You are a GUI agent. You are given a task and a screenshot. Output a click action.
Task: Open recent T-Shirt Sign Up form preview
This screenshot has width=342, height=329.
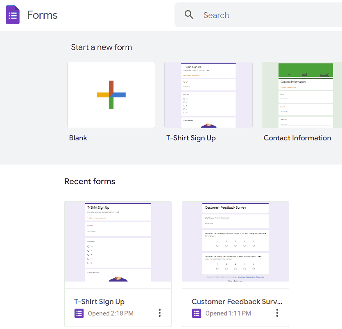pyautogui.click(x=118, y=241)
